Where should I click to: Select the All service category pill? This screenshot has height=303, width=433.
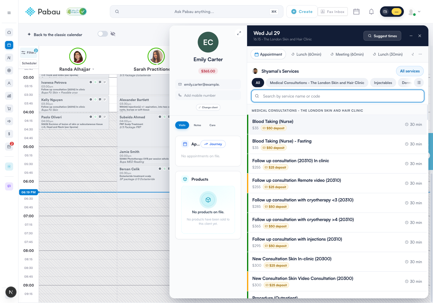(258, 83)
